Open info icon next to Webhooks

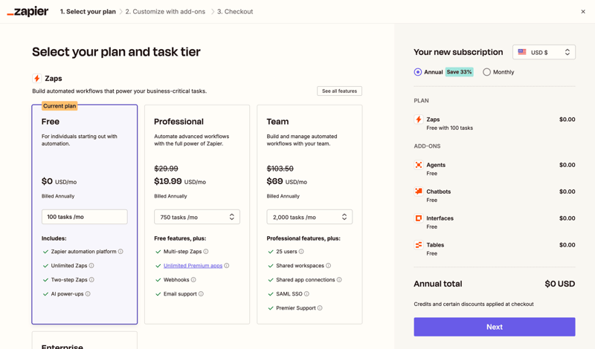[193, 280]
